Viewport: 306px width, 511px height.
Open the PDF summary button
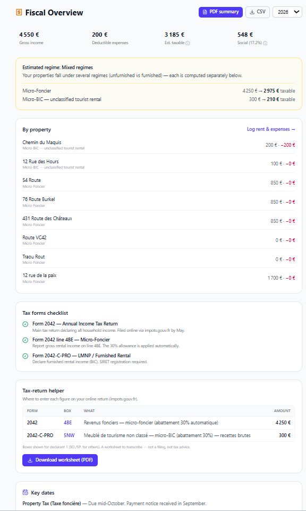pos(220,12)
